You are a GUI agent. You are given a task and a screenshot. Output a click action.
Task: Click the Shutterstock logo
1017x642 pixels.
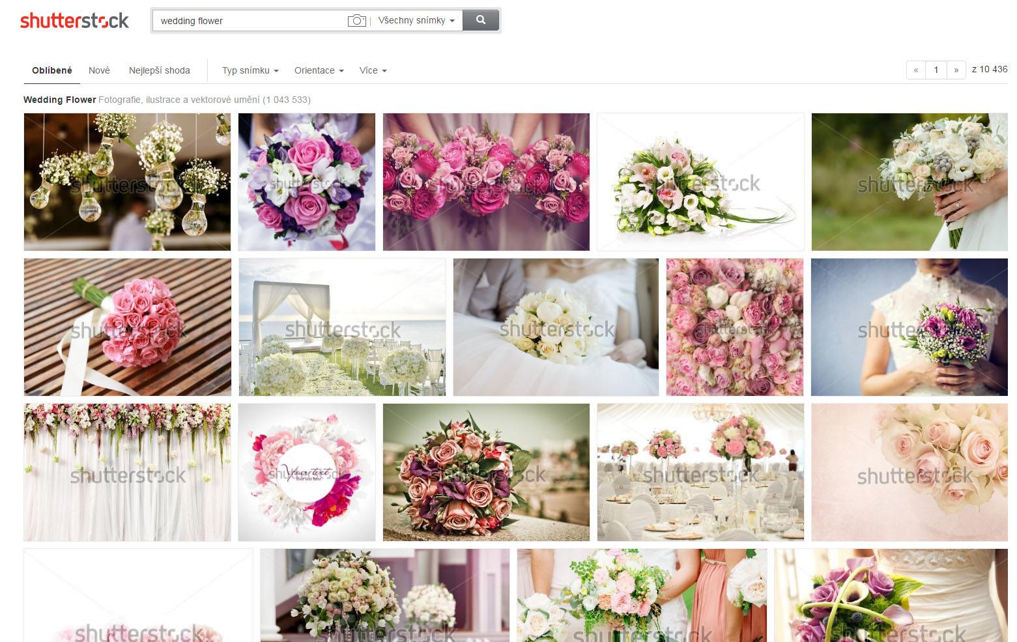click(x=74, y=21)
